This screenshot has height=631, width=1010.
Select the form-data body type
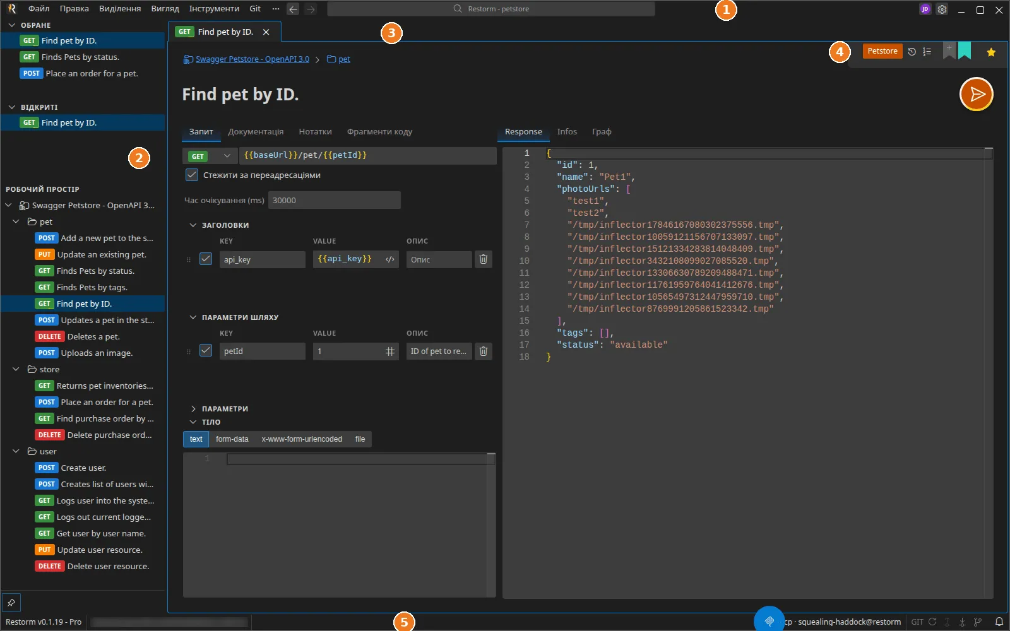[x=232, y=439]
